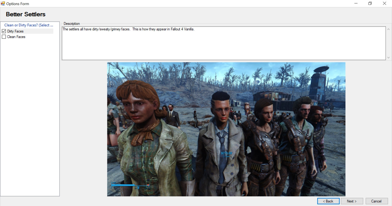392x206 pixels.
Task: Restore down the Options Form window
Action: tap(370, 4)
